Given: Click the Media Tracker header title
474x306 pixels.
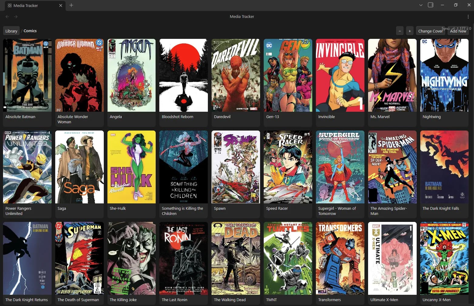Looking at the screenshot, I should coord(242,17).
